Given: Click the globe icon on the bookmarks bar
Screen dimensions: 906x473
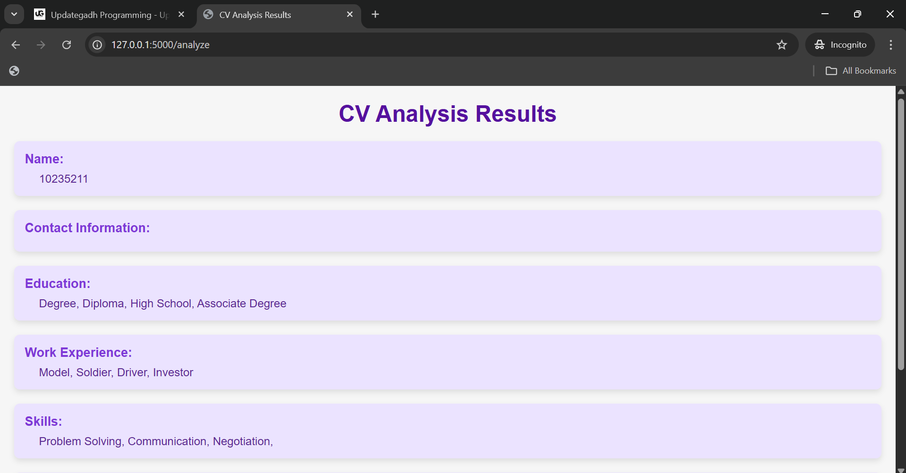Looking at the screenshot, I should [14, 70].
